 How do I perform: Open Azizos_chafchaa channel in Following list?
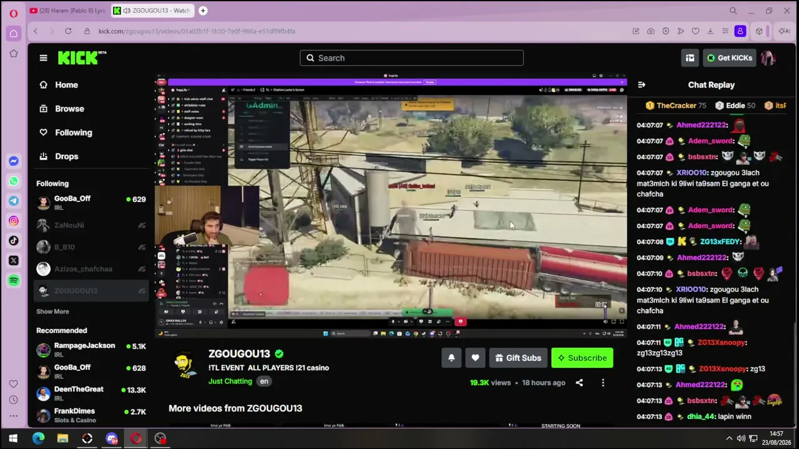pyautogui.click(x=91, y=269)
